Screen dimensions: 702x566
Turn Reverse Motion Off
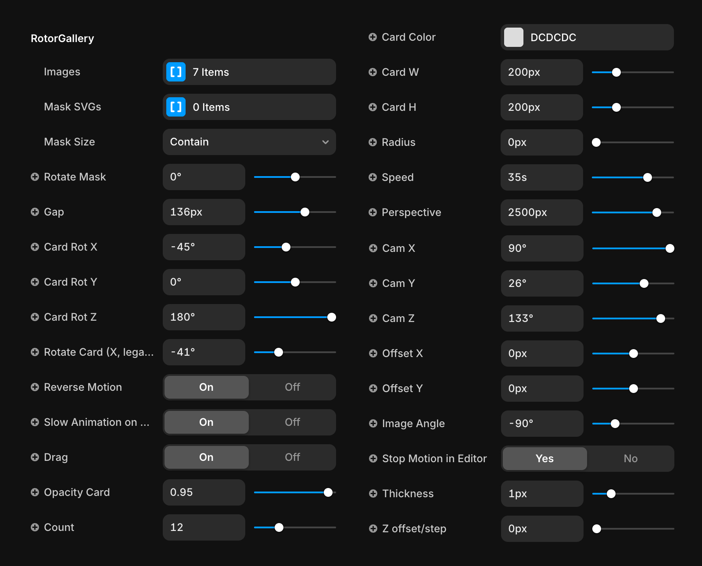tap(292, 387)
